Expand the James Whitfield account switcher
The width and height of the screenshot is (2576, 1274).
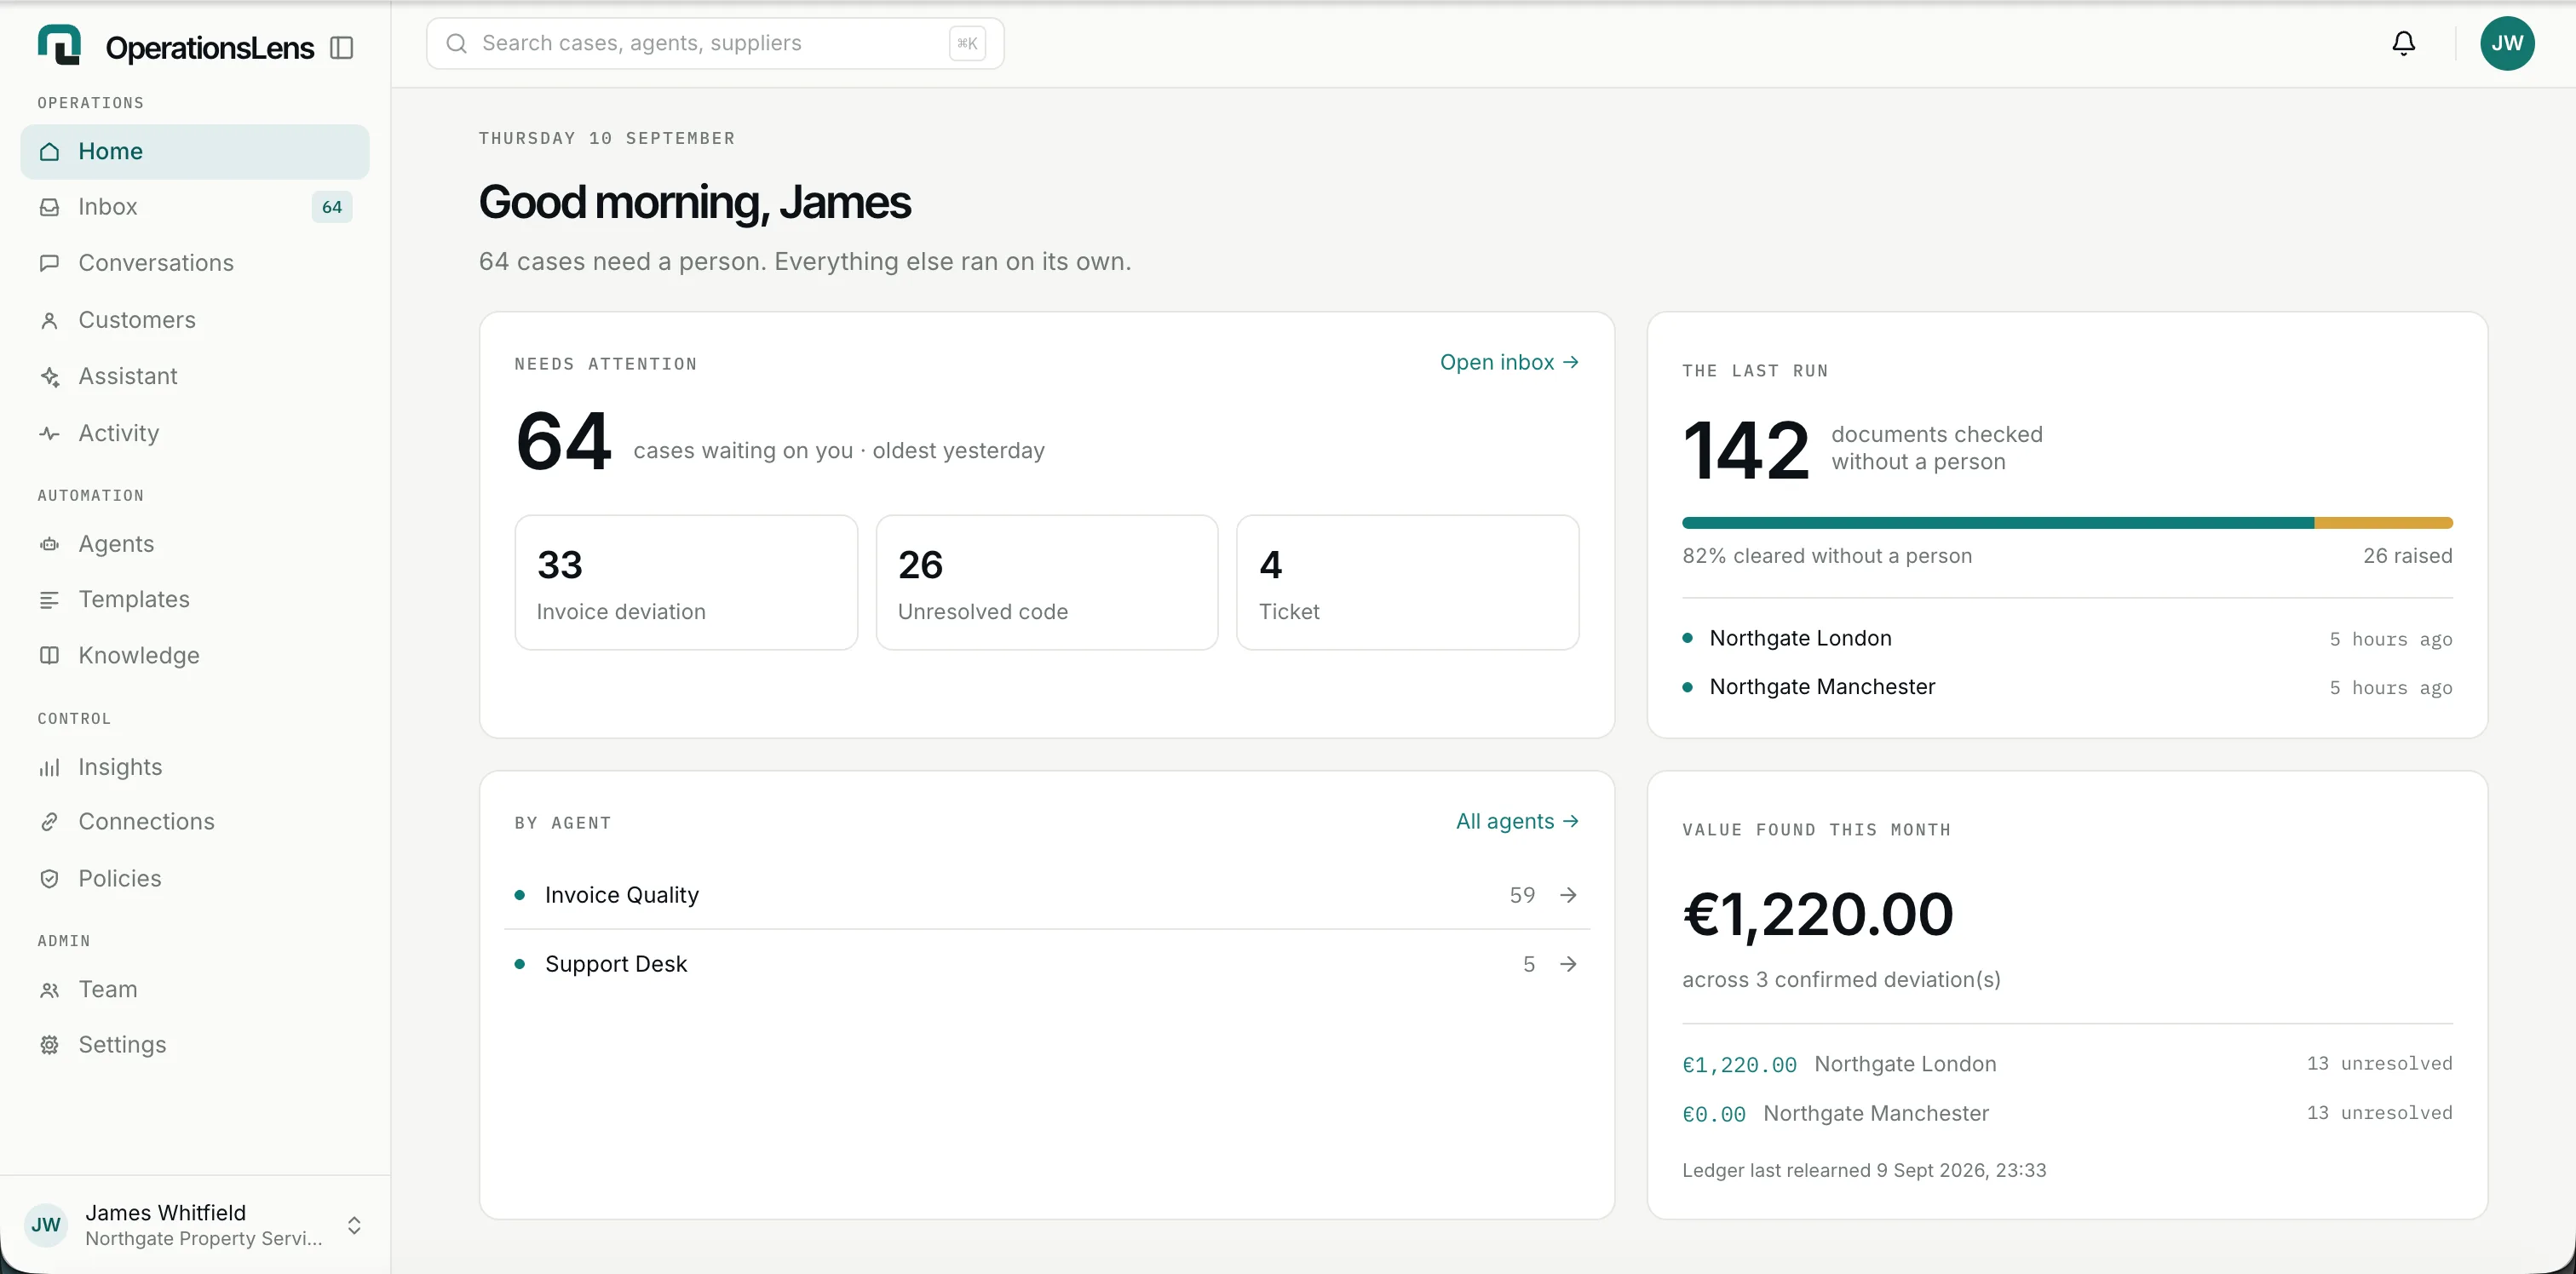(x=194, y=1224)
